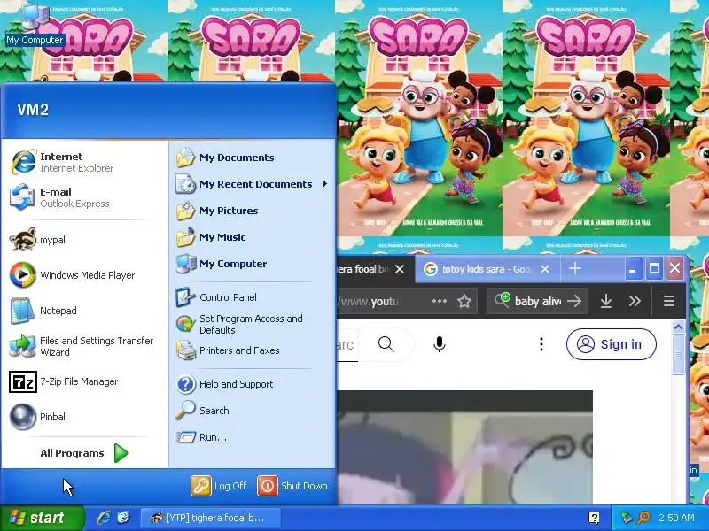Open My Pictures folder
Image resolution: width=709 pixels, height=531 pixels.
click(x=253, y=211)
